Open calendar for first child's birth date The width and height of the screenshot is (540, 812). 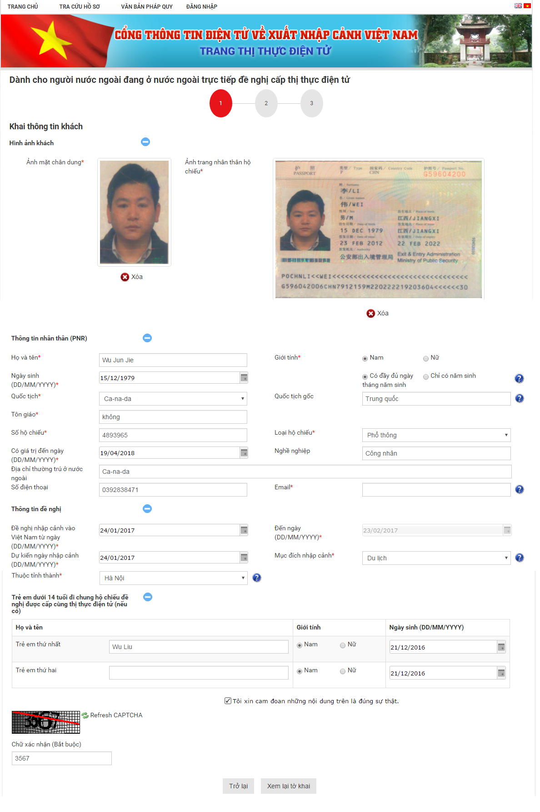(x=501, y=647)
